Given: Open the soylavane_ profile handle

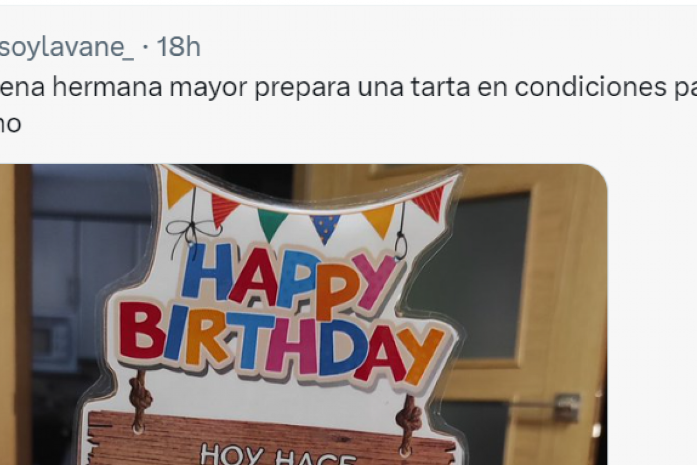Looking at the screenshot, I should pos(67,47).
